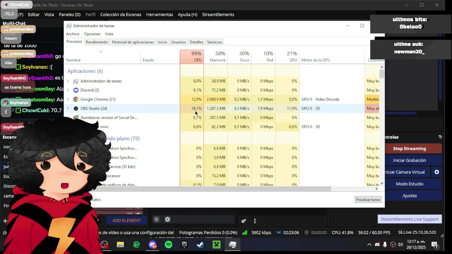Open the OBS virtual camera settings gear
This screenshot has width=452, height=254.
click(437, 172)
